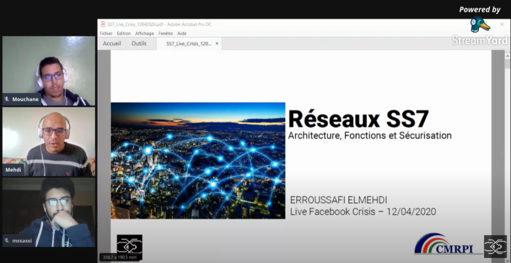Click "Architecture, Fonctions et Sécurisation" subtitle
Viewport: 511px width, 263px height.
tap(370, 135)
